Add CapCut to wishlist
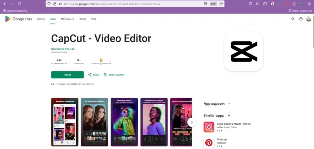314x149 pixels. [x=114, y=75]
